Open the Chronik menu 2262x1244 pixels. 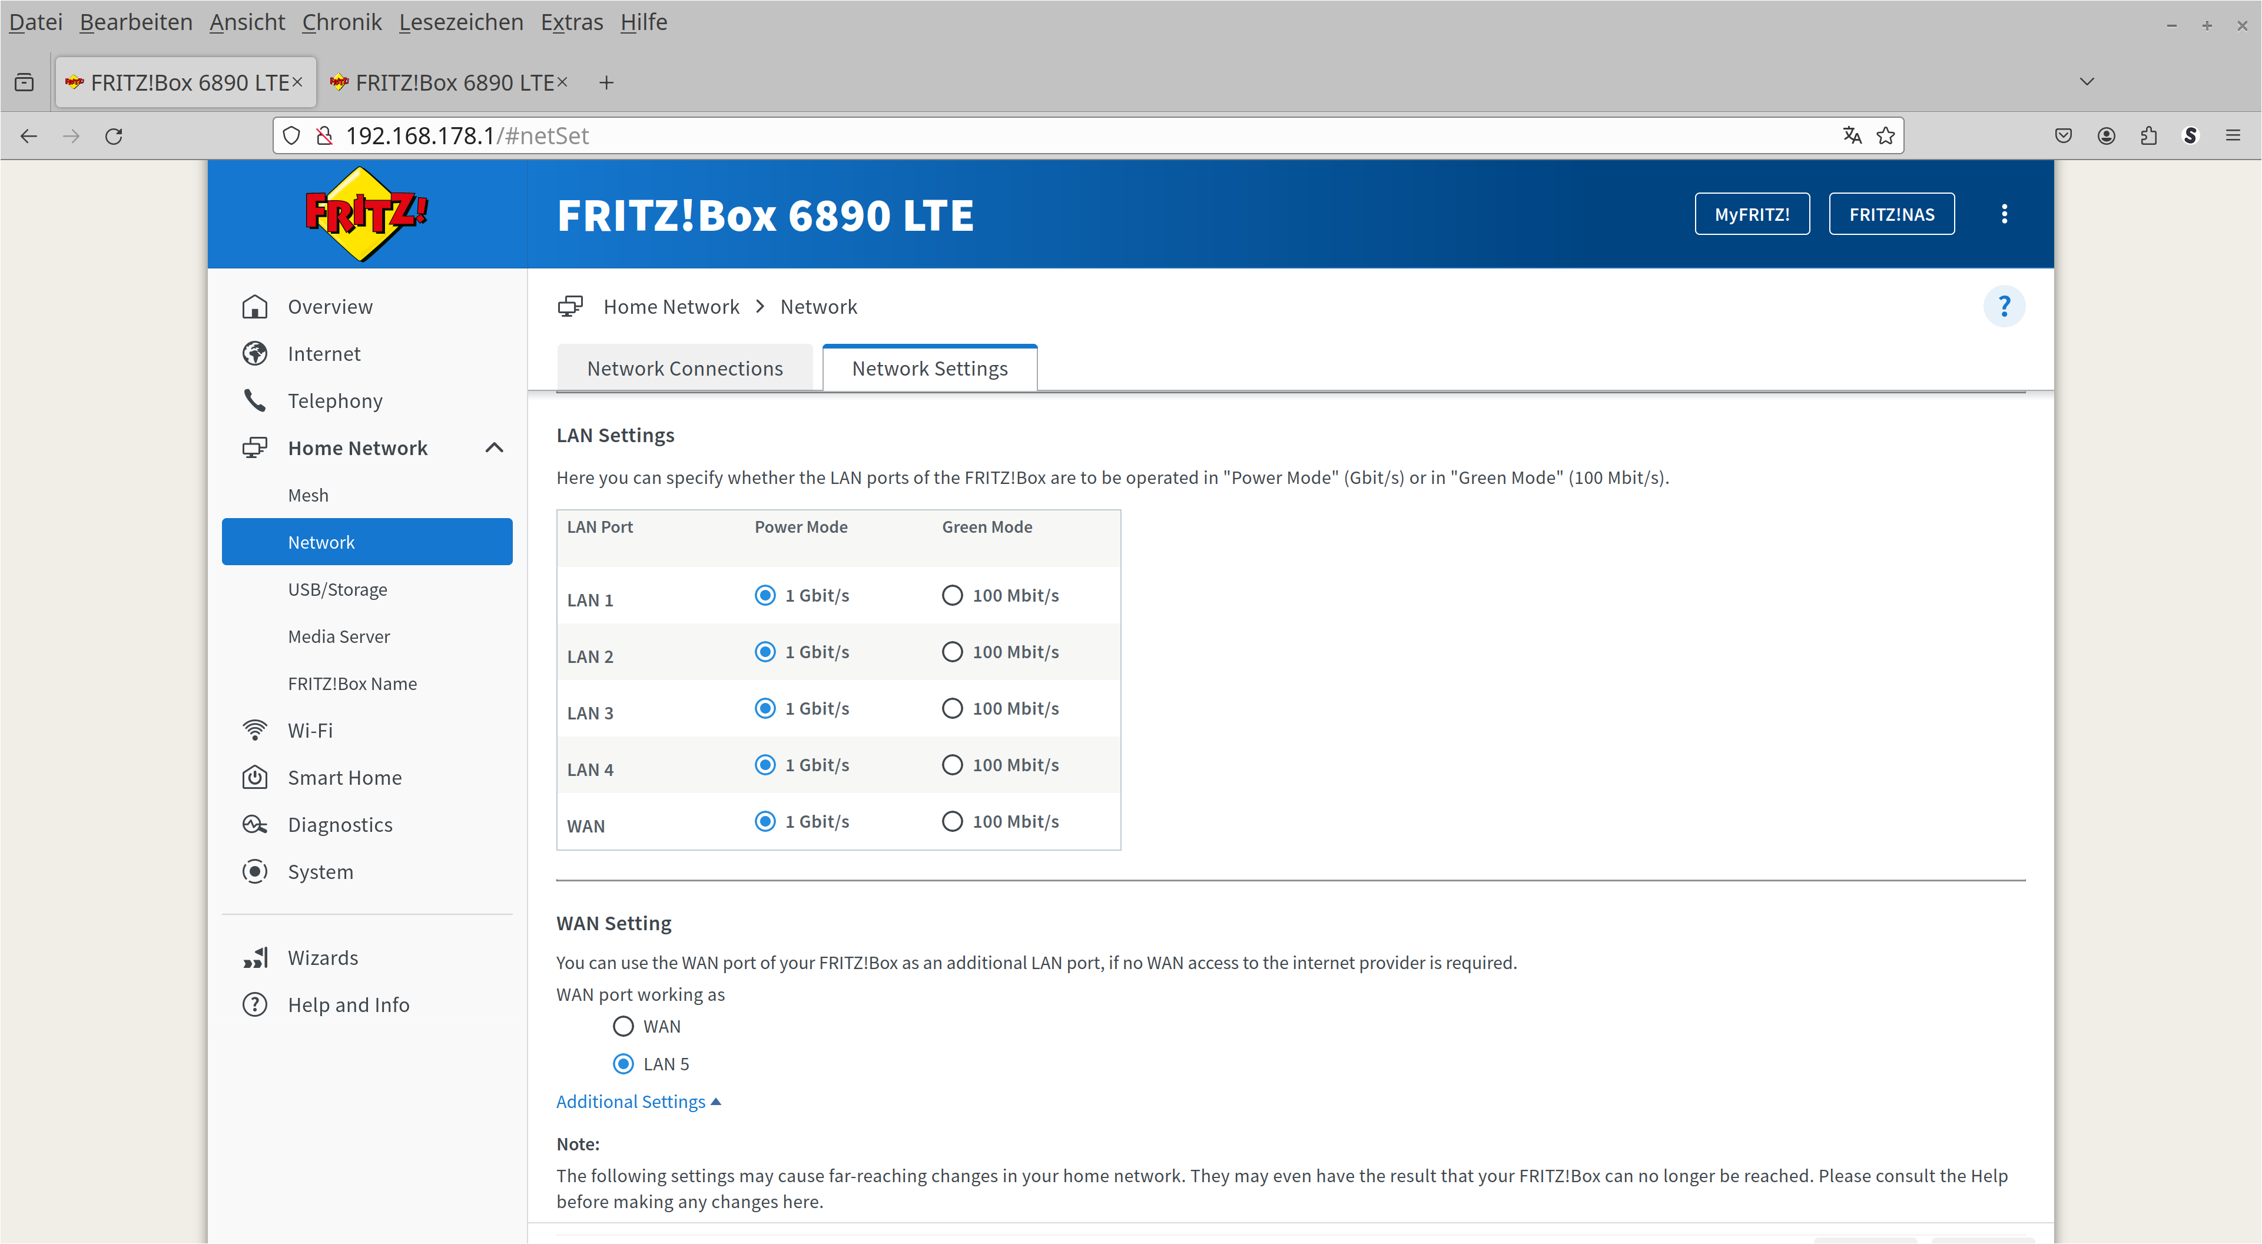pos(341,22)
